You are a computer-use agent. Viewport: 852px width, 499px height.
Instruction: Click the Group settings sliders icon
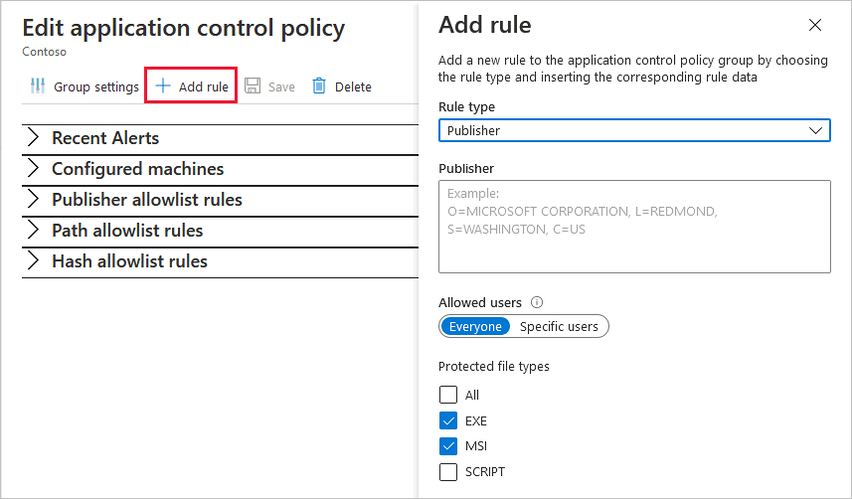click(38, 86)
